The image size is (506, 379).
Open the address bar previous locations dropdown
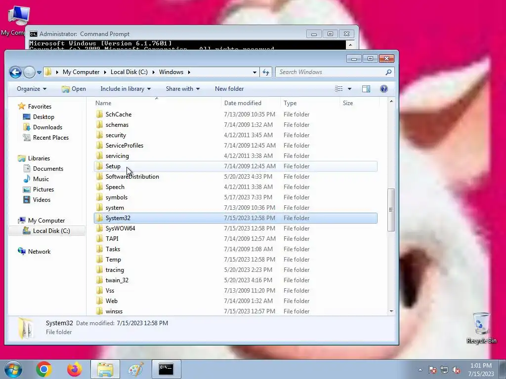[254, 72]
